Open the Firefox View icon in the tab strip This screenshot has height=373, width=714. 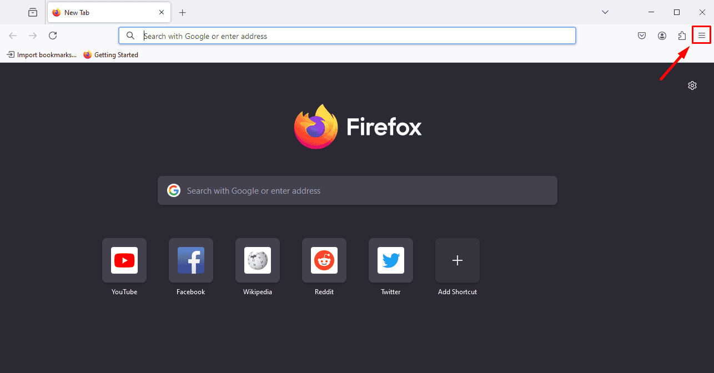pyautogui.click(x=33, y=12)
